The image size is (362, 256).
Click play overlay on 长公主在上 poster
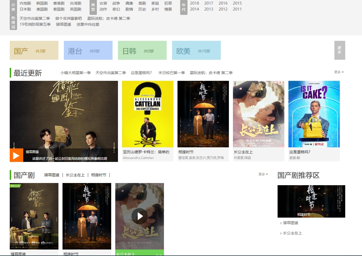[140, 216]
